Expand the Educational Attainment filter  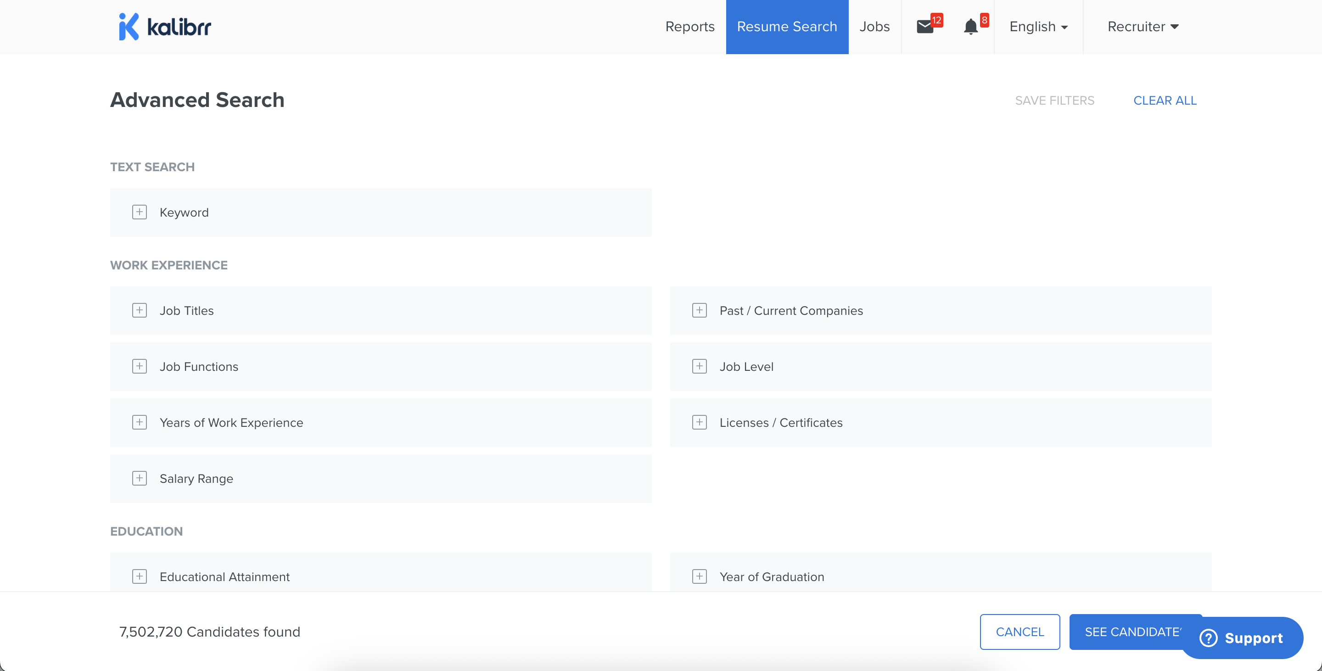[x=139, y=576]
